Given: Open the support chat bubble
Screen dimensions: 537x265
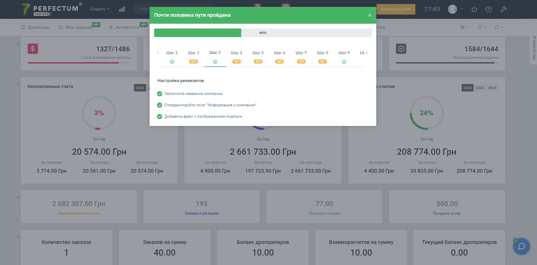Looking at the screenshot, I should pos(521,246).
